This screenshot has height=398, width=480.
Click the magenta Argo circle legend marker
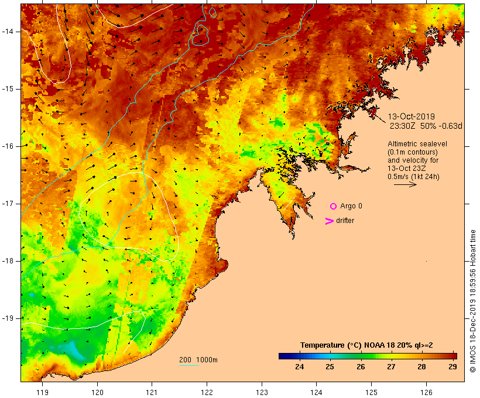pyautogui.click(x=334, y=207)
